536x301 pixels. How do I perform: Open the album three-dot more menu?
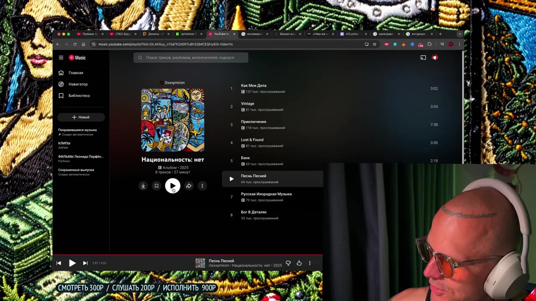(202, 186)
